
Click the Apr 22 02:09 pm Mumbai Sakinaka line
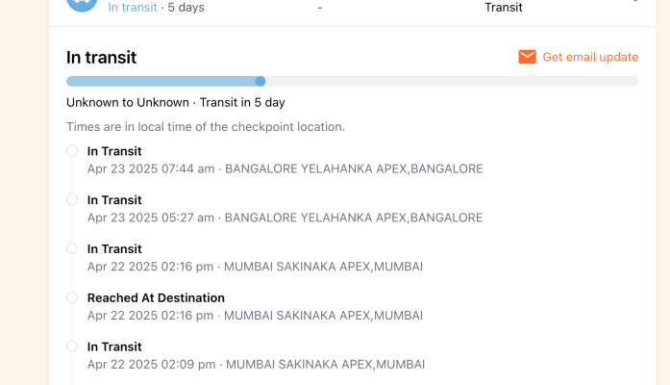(256, 365)
